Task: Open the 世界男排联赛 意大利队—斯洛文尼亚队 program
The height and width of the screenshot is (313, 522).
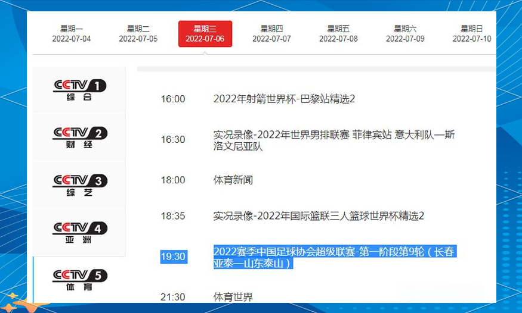Action: pos(333,140)
